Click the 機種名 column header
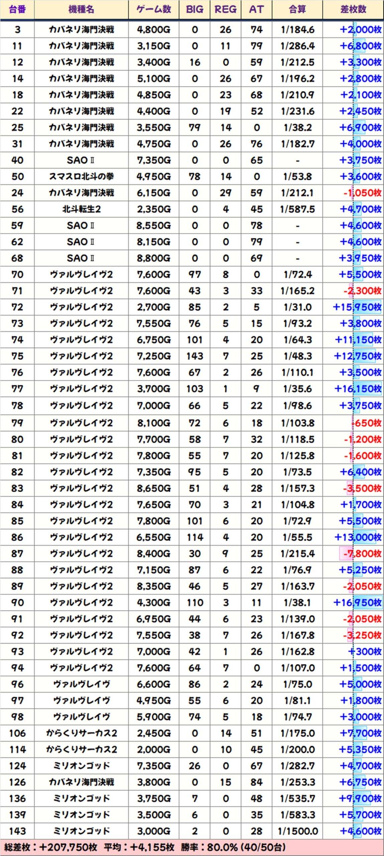The width and height of the screenshot is (384, 856). point(81,9)
